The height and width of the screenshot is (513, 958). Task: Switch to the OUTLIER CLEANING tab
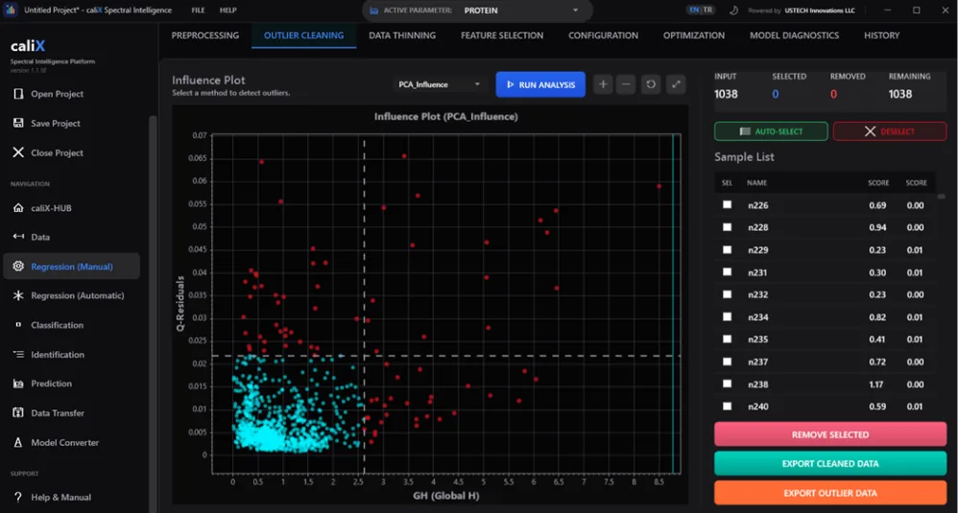coord(303,35)
